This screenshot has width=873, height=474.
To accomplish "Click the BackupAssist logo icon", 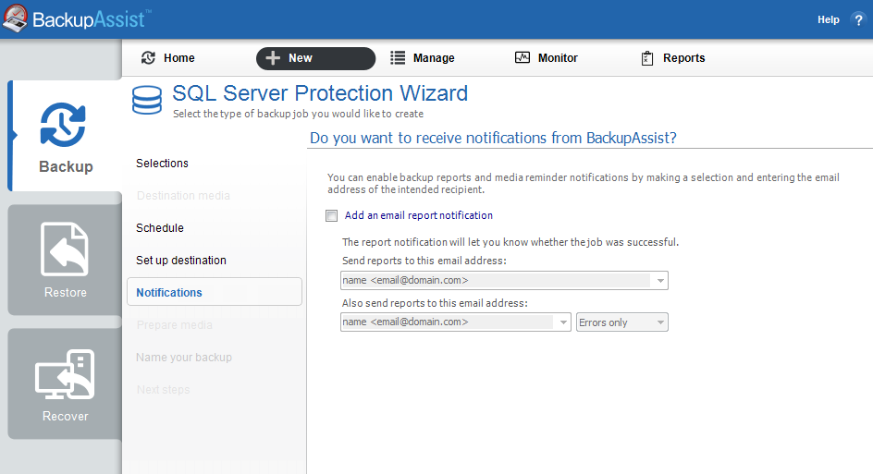I will [x=16, y=18].
